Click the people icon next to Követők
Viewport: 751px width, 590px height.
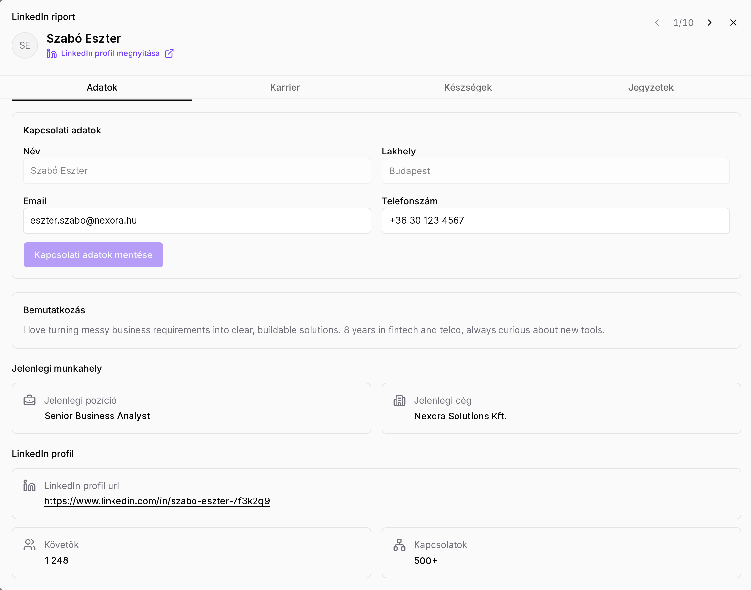click(x=30, y=544)
